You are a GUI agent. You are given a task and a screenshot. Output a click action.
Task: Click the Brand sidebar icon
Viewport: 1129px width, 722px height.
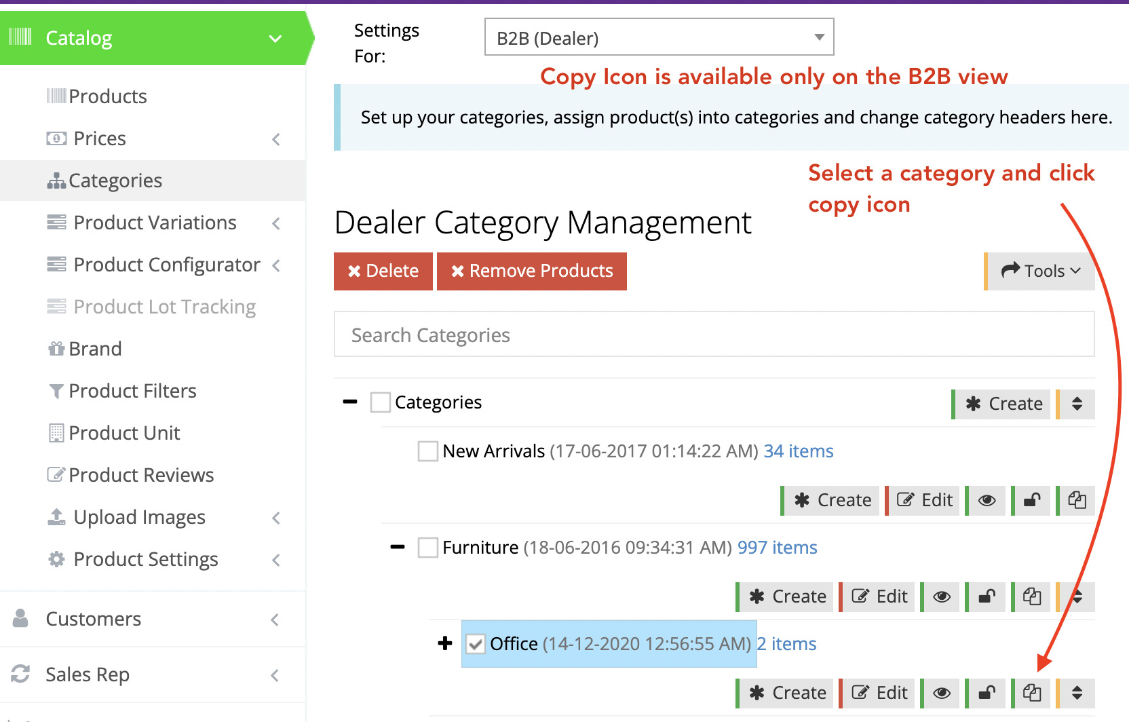(56, 348)
